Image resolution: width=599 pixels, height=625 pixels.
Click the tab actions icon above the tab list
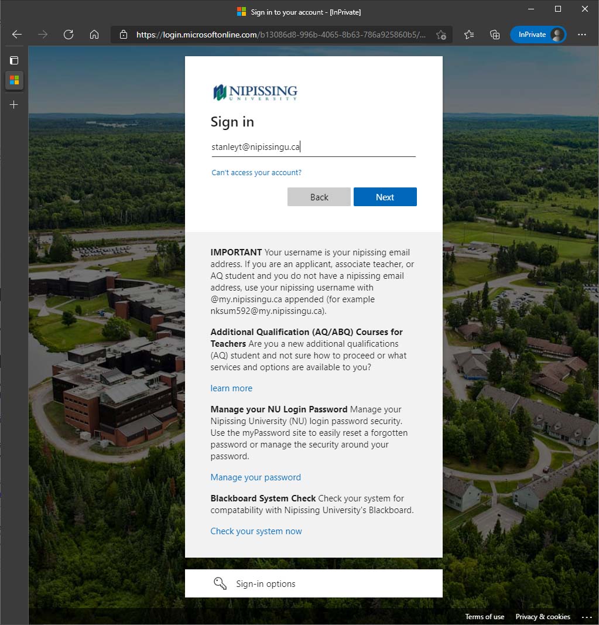(14, 59)
